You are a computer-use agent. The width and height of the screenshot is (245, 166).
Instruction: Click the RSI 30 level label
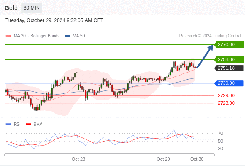coord(220,149)
